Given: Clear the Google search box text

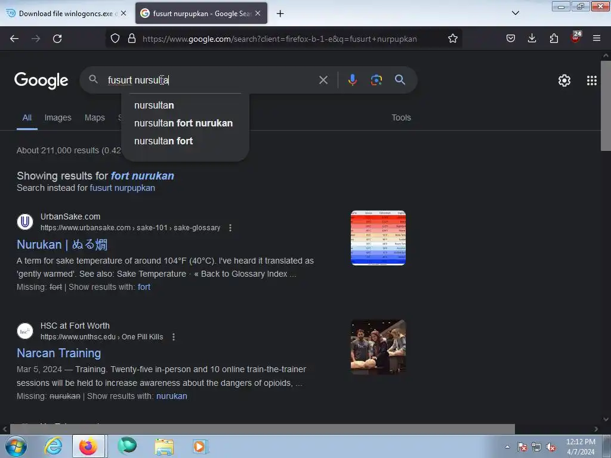Looking at the screenshot, I should (x=323, y=81).
